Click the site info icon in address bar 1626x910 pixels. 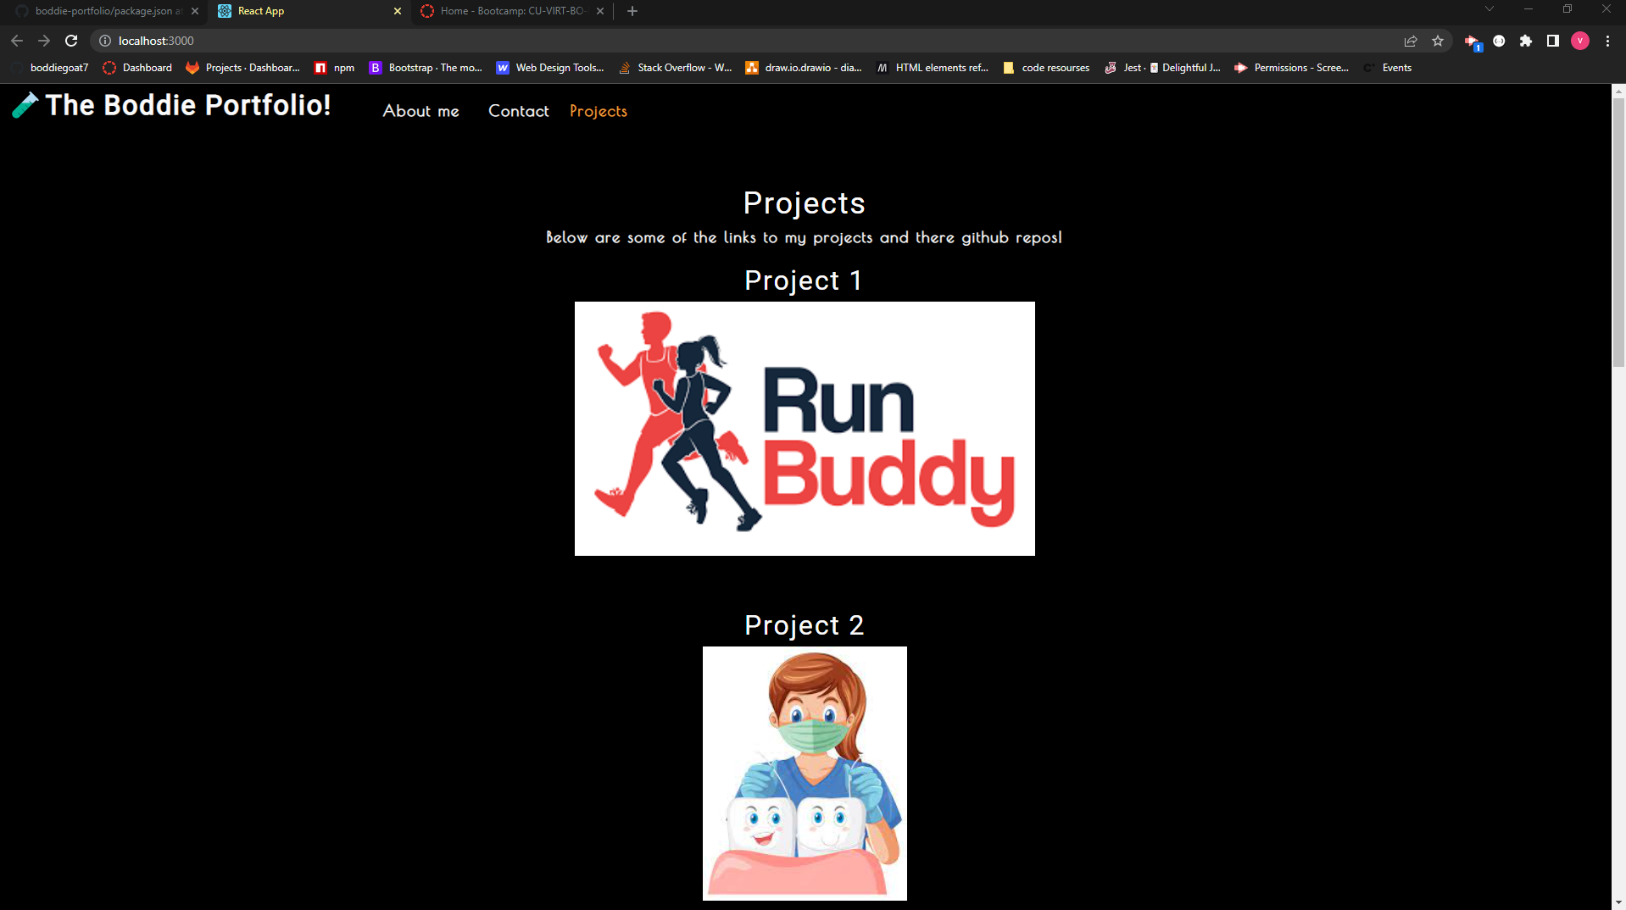[103, 41]
